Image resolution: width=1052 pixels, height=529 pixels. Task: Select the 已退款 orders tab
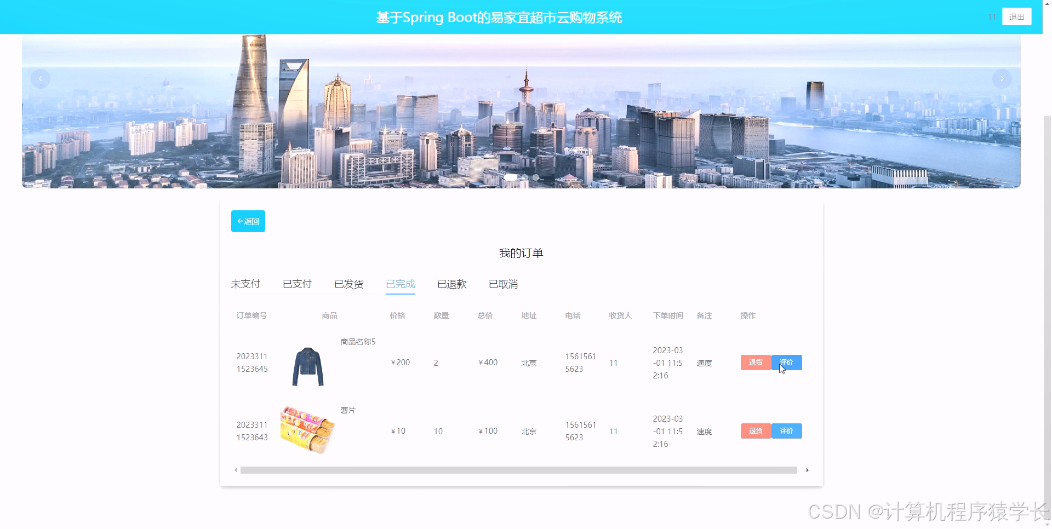[x=451, y=284]
